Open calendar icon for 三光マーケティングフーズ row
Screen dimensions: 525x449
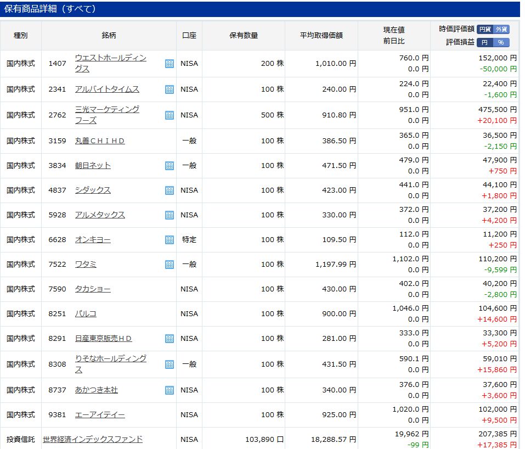[170, 115]
